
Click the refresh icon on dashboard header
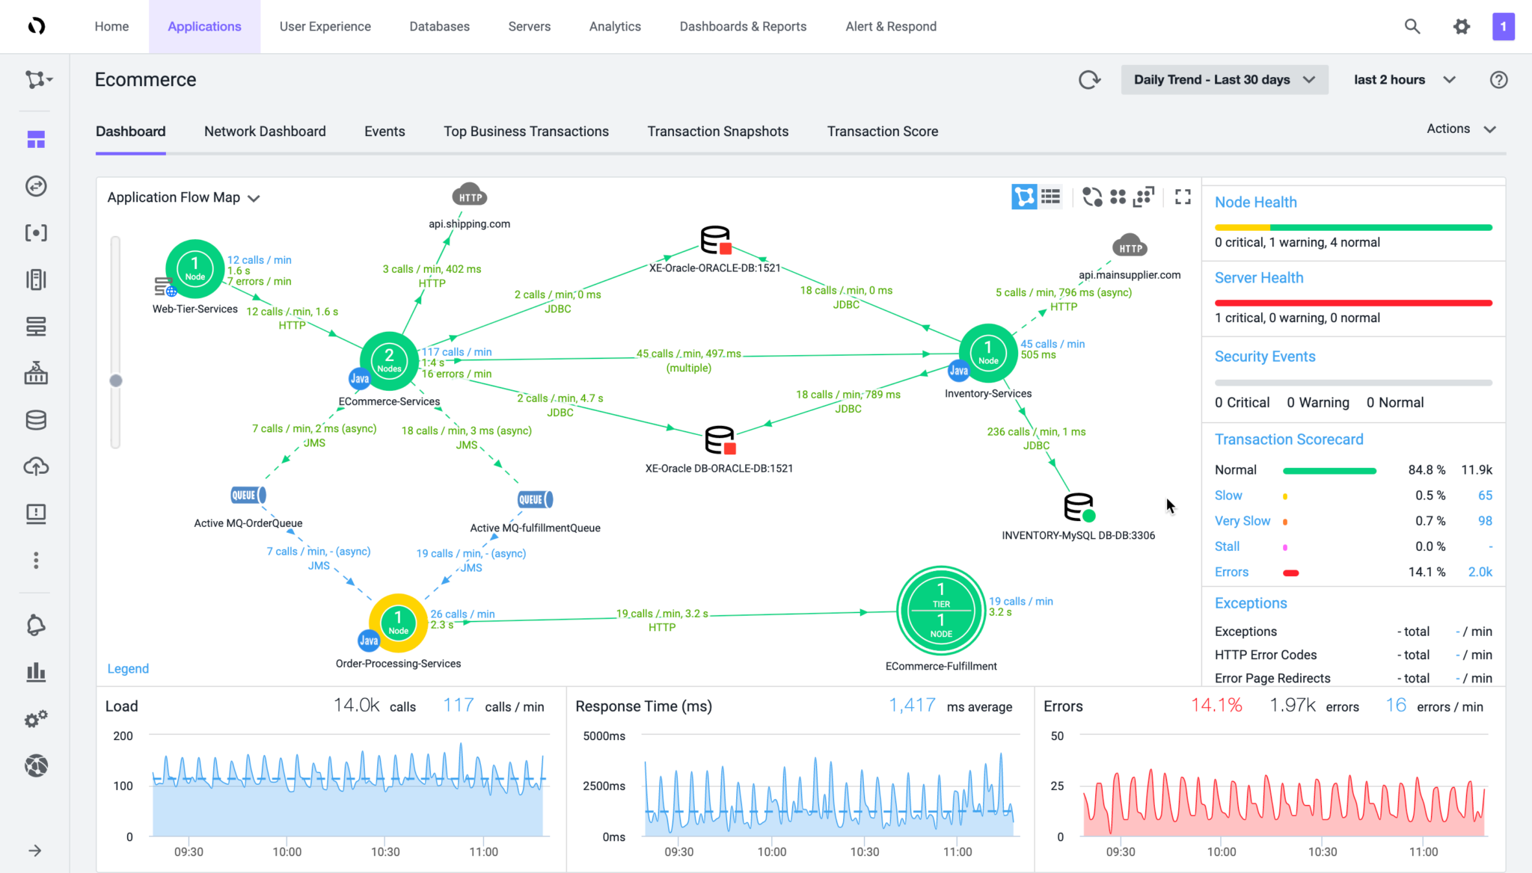tap(1089, 80)
